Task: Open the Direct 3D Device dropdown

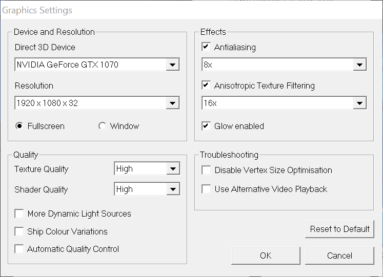Action: pyautogui.click(x=173, y=65)
